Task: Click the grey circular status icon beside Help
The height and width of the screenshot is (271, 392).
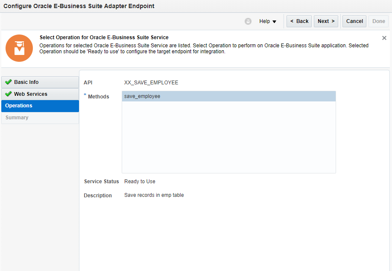Action: [248, 21]
